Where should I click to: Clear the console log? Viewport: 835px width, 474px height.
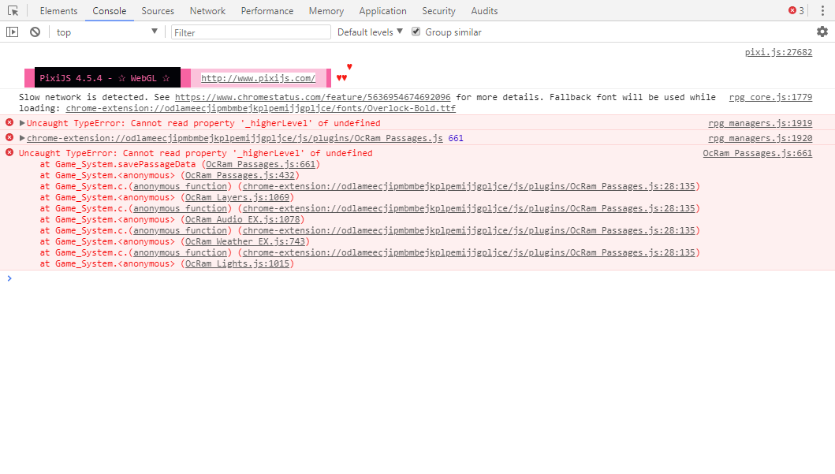pos(35,32)
